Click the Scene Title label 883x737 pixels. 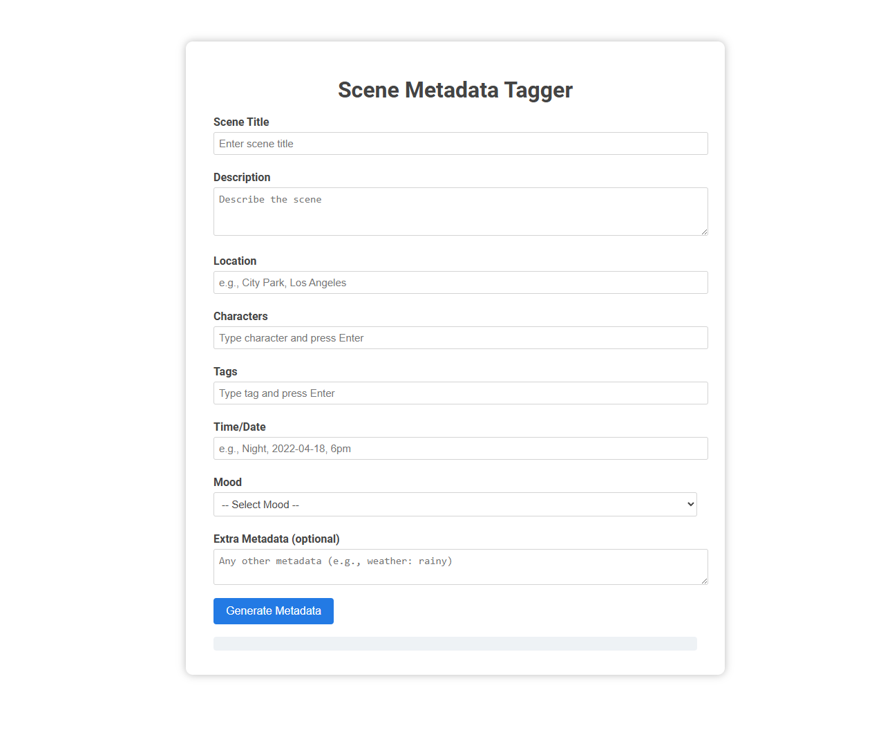click(240, 122)
